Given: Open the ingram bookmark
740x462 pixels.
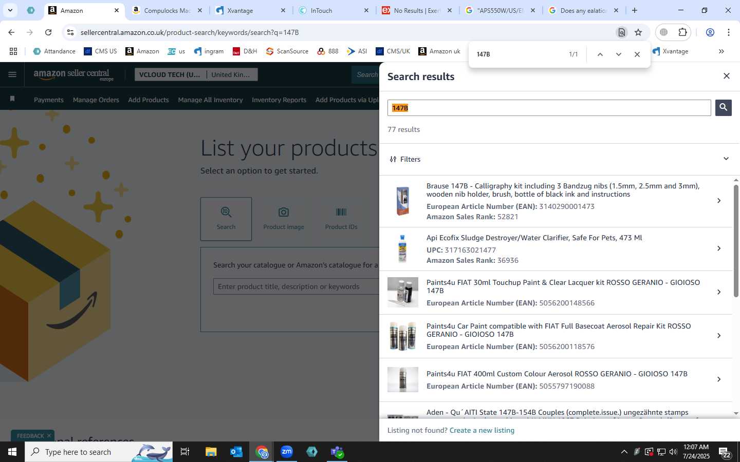Looking at the screenshot, I should pyautogui.click(x=209, y=51).
